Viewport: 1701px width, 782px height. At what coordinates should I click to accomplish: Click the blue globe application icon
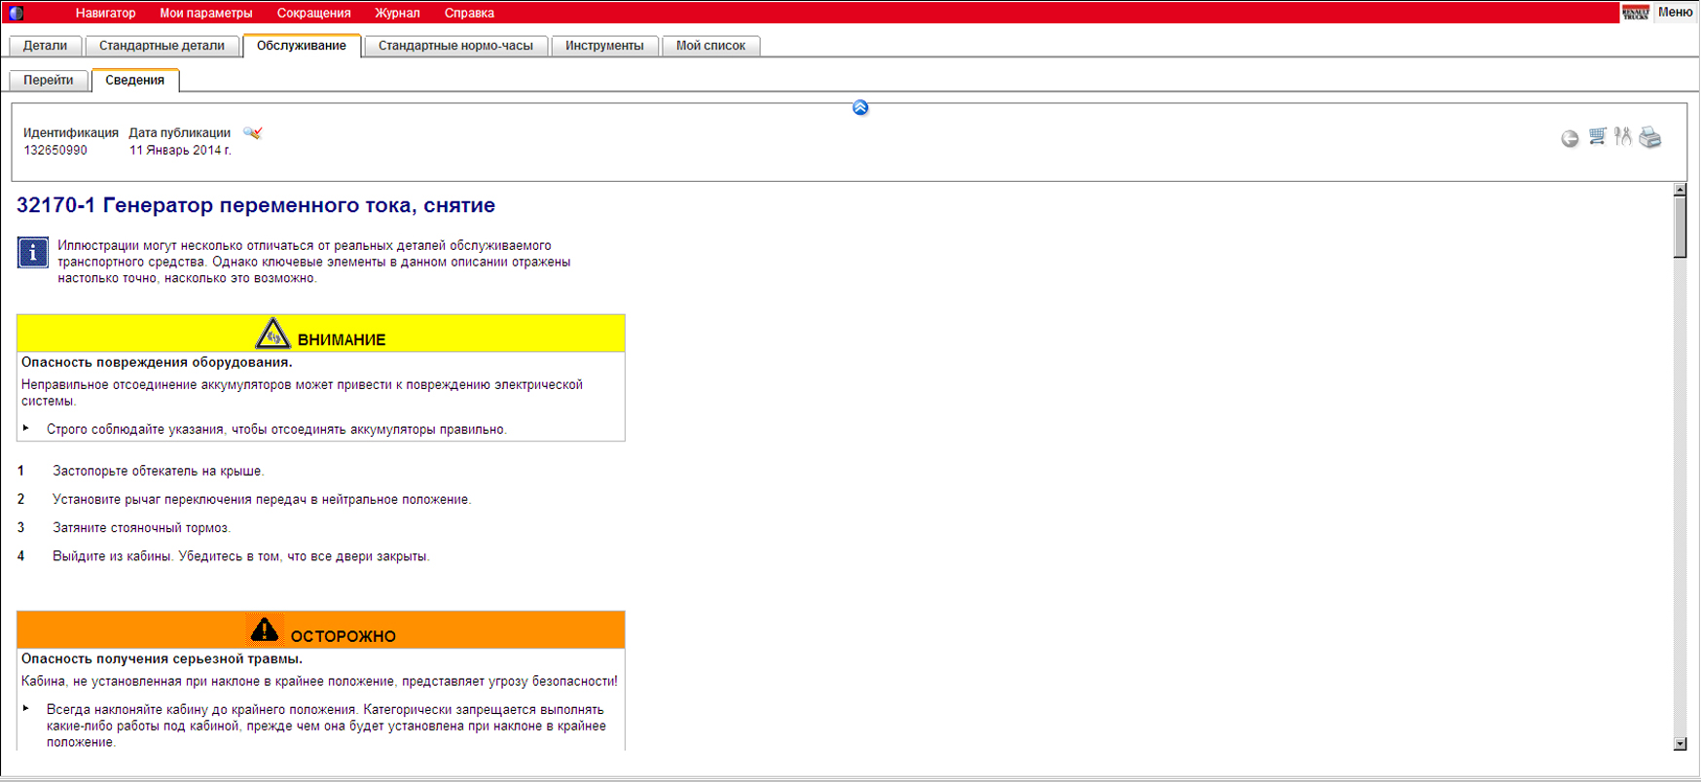(16, 13)
